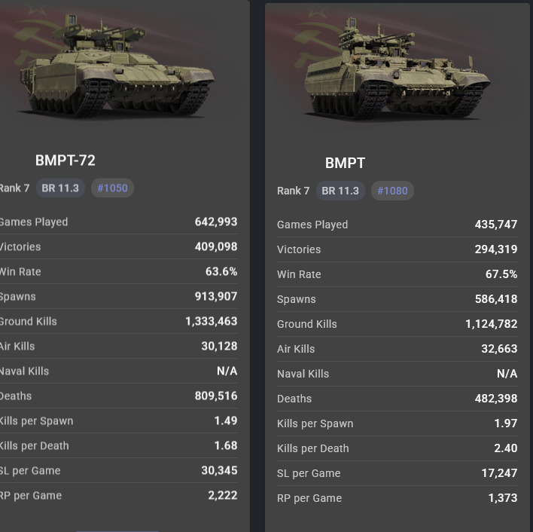Select the 63.6% win rate value
Viewport: 533px width, 532px height.
coord(221,271)
